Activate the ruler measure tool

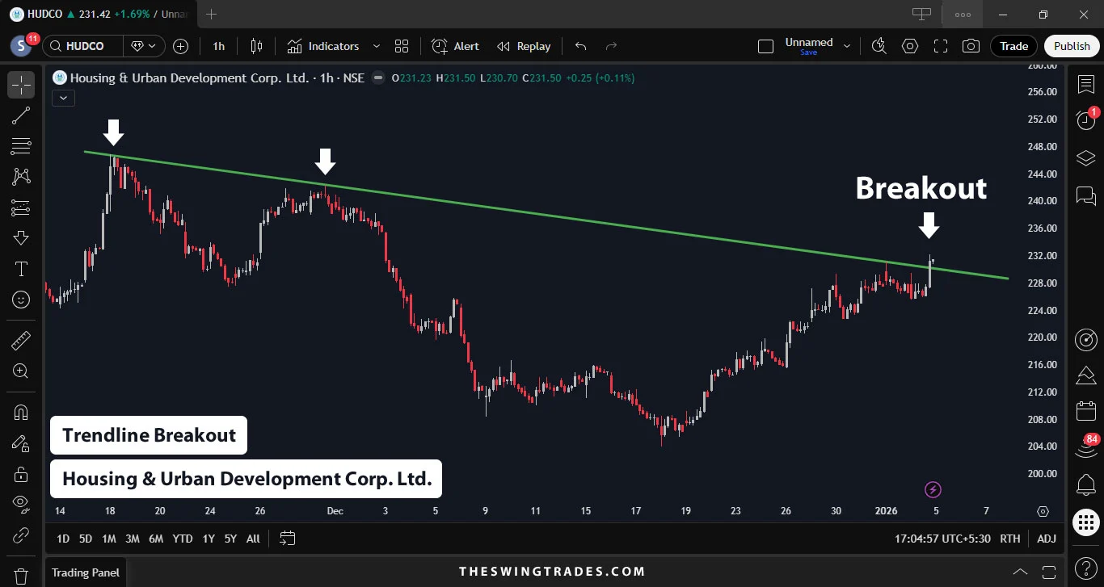point(21,341)
